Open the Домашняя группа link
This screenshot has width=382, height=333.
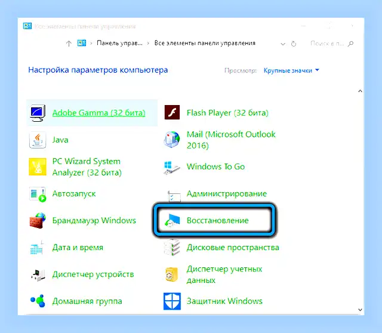(87, 301)
